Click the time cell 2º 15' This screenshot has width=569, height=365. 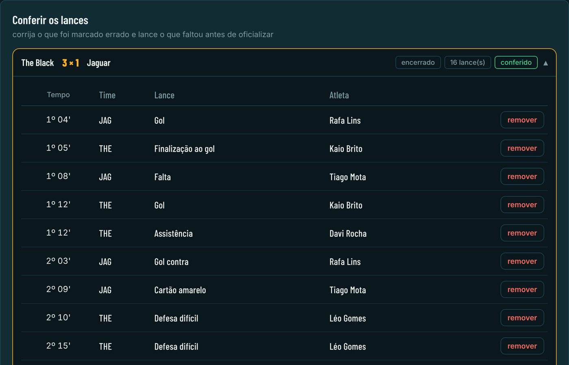(x=58, y=346)
